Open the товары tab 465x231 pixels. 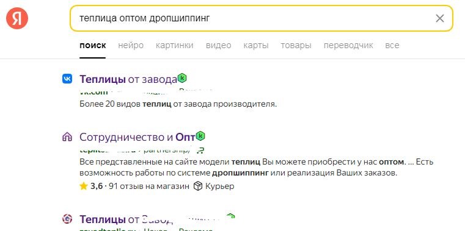pos(296,45)
